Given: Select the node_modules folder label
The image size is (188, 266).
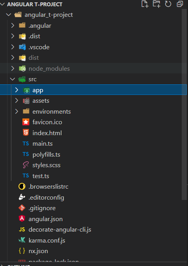Looking at the screenshot, I should [x=49, y=69].
